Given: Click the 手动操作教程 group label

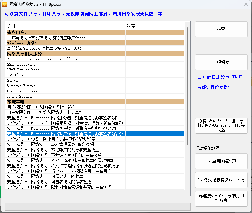Looking at the screenshot, I should coord(207,148).
